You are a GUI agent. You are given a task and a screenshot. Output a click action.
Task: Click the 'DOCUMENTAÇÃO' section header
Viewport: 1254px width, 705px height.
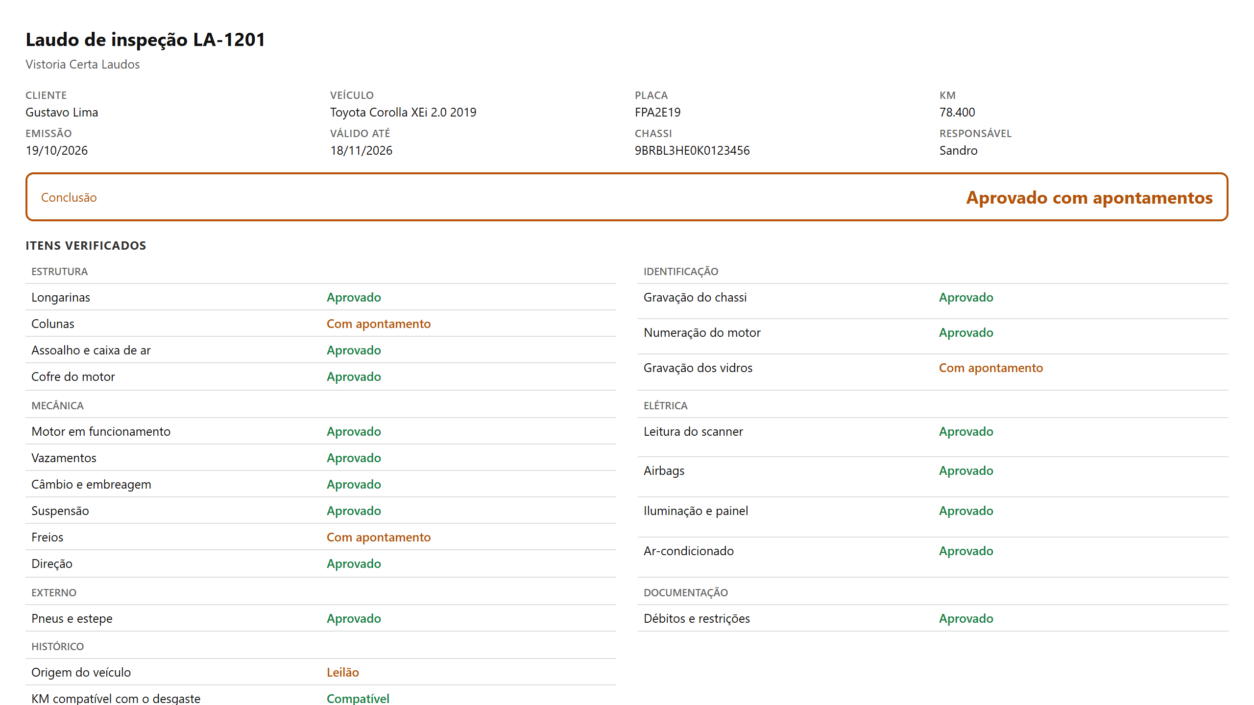(686, 592)
